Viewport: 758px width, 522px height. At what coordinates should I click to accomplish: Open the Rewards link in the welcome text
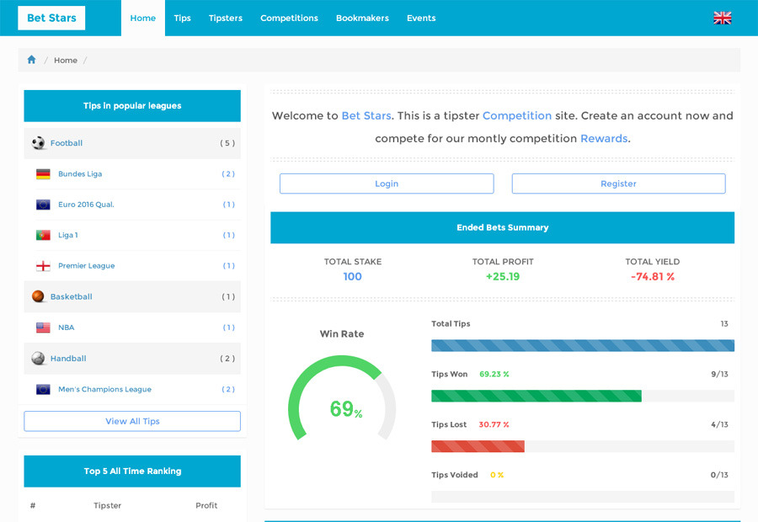[x=604, y=138]
